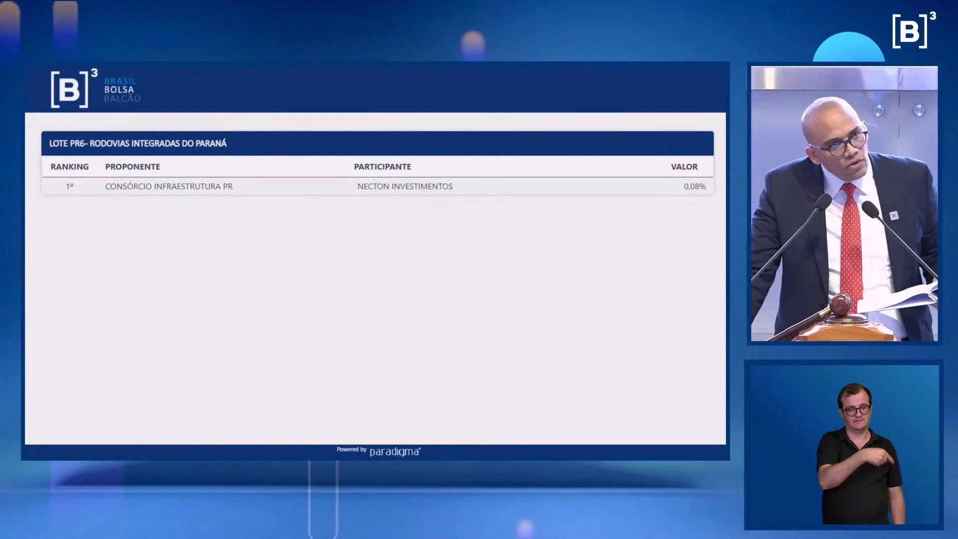Click Necton Investimentos participant cell
The width and height of the screenshot is (958, 539).
tap(405, 186)
